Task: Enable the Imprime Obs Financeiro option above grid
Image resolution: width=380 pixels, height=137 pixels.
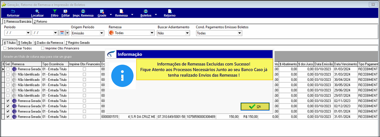Action: tap(43, 48)
